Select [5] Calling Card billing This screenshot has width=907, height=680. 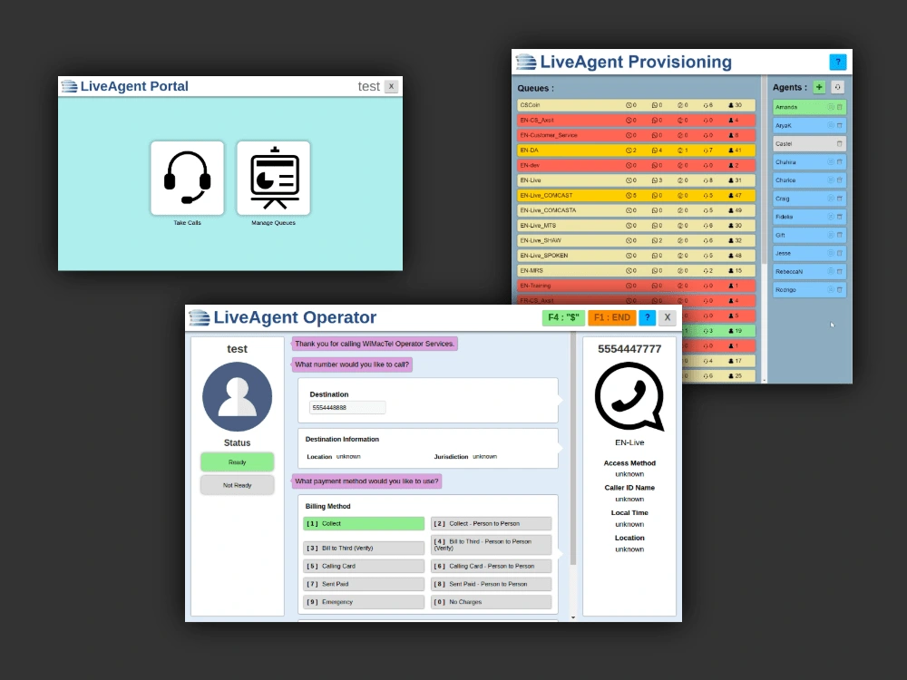click(x=364, y=566)
